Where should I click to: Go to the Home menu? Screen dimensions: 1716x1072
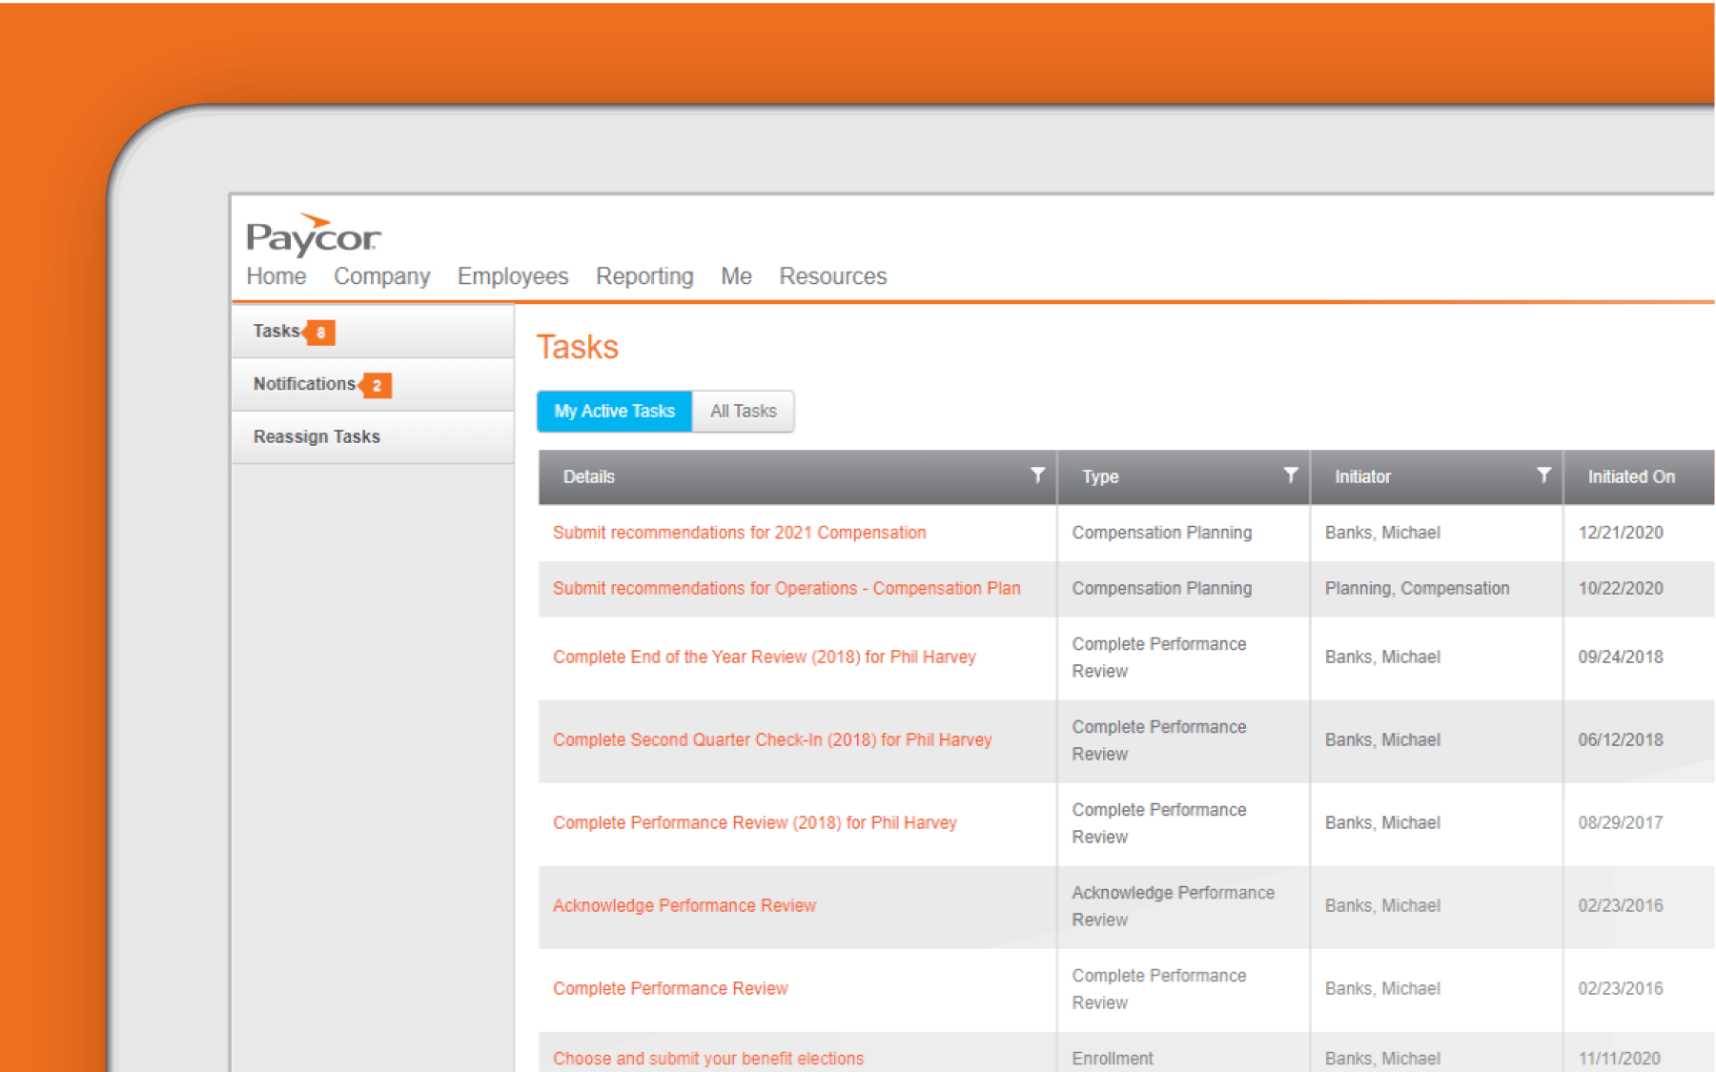(276, 276)
